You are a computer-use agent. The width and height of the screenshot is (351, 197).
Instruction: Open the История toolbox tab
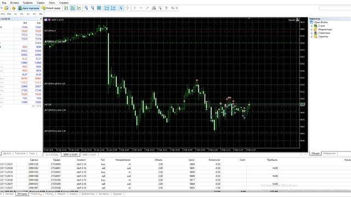[22, 194]
